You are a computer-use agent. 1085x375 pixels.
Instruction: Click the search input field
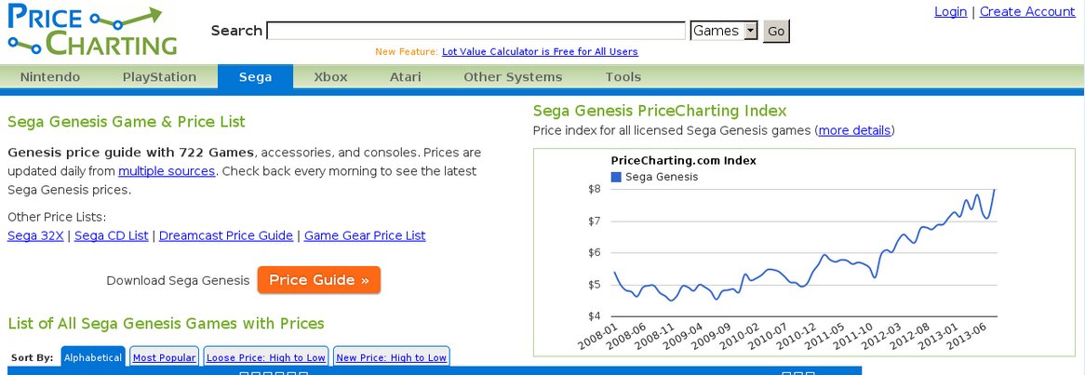click(x=476, y=31)
